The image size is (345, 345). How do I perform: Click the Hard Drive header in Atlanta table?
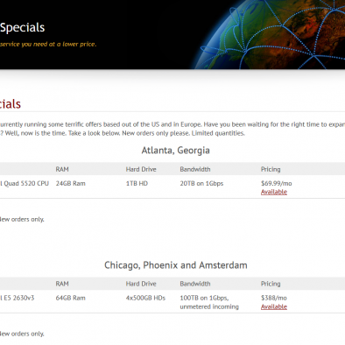(x=141, y=169)
